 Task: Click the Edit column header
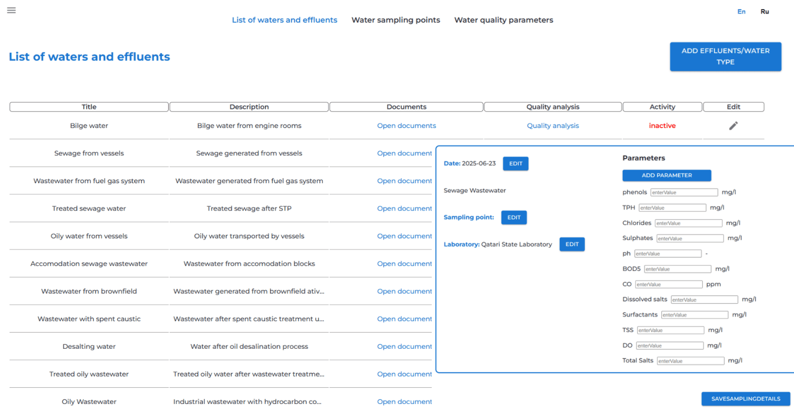(x=734, y=107)
